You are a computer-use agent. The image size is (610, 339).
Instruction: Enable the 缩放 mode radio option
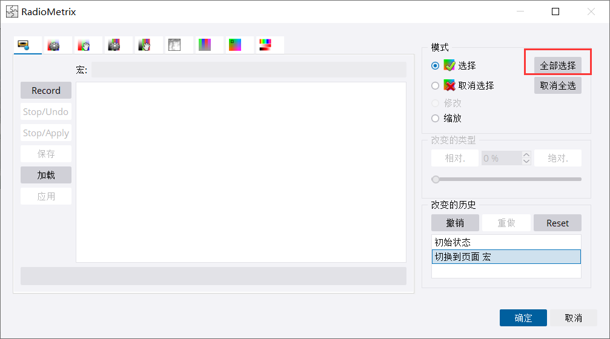coord(435,119)
